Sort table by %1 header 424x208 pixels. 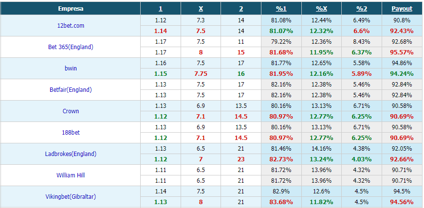click(x=281, y=9)
